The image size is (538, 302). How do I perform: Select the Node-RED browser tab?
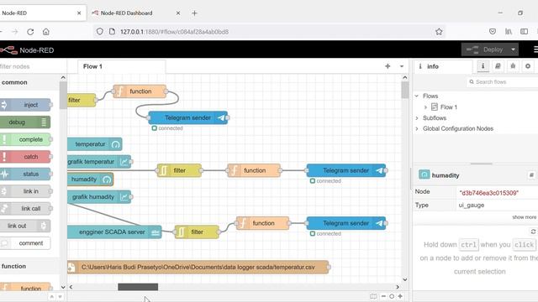pos(41,13)
